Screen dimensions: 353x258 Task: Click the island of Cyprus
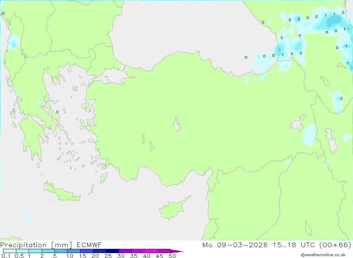click(x=173, y=209)
